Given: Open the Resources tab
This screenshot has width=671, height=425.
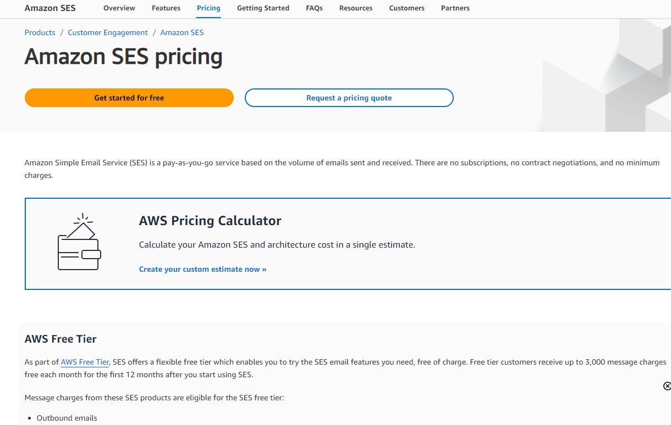Looking at the screenshot, I should [x=356, y=8].
